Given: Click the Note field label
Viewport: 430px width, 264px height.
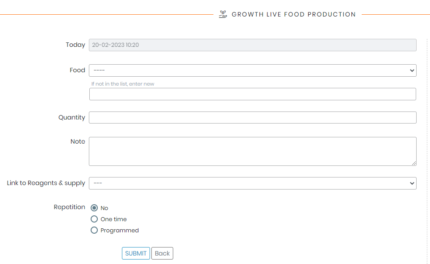Looking at the screenshot, I should click(x=78, y=141).
